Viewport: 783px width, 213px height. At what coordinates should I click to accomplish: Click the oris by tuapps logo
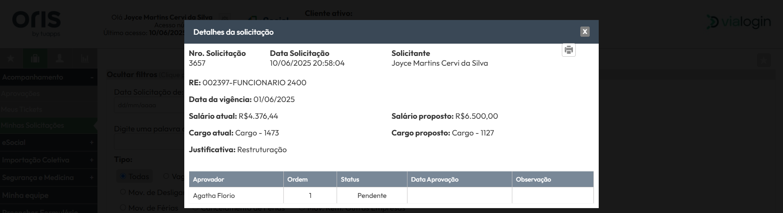[x=36, y=24]
